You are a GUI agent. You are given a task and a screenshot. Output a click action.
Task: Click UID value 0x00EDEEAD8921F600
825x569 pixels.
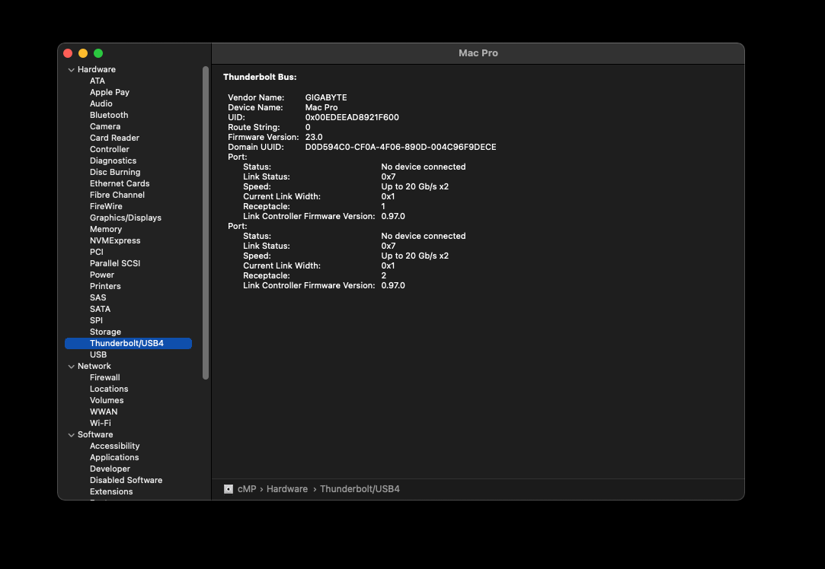(352, 118)
